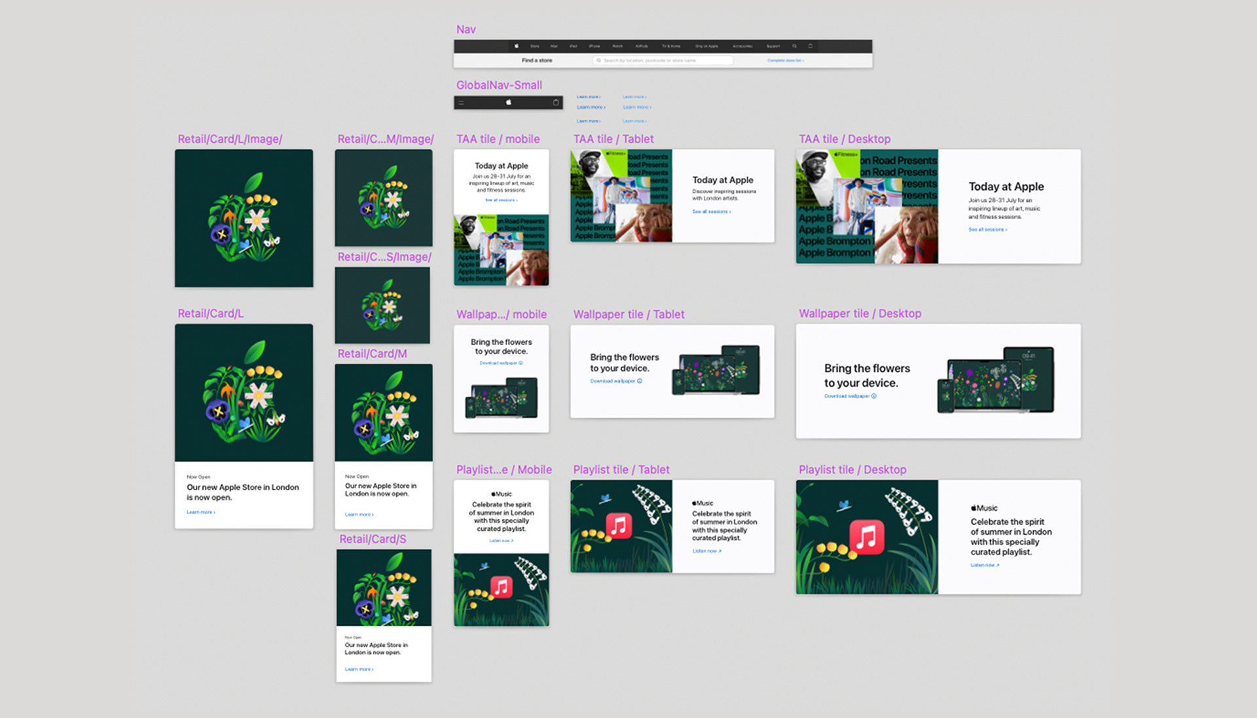Click Apple Music icon in Playlist Tablet tile
Viewport: 1257px width, 718px height.
619,526
